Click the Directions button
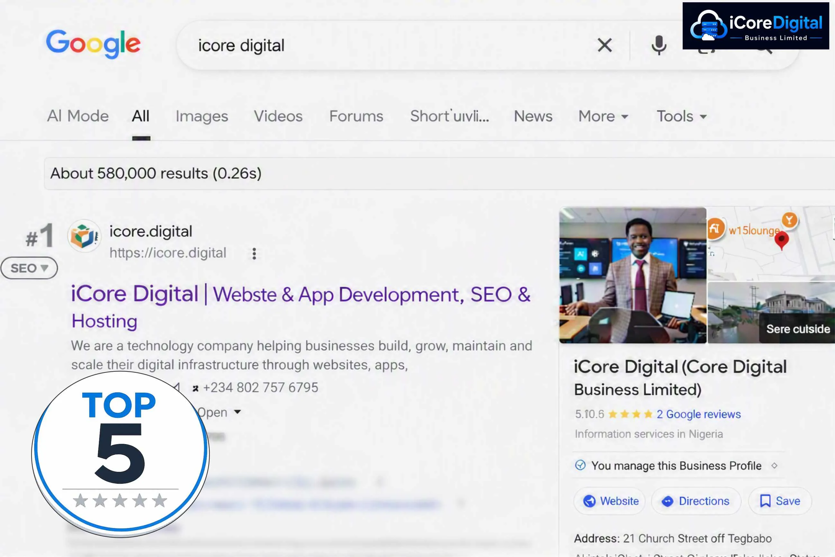835x557 pixels. click(x=696, y=501)
